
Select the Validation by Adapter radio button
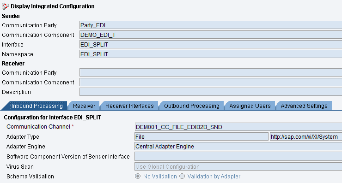tap(182, 176)
